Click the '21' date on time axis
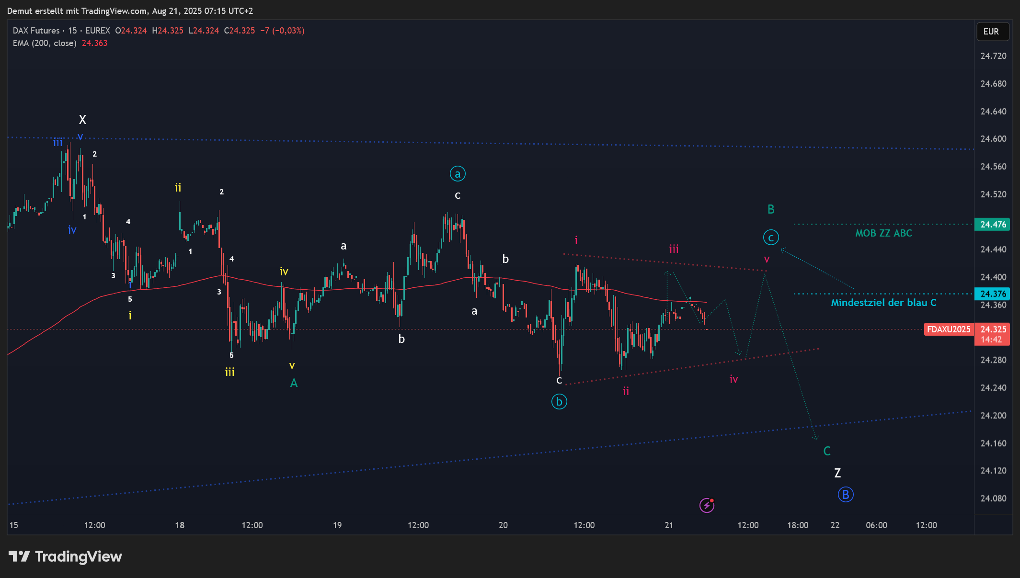Screen dimensions: 1020x578 coord(669,525)
